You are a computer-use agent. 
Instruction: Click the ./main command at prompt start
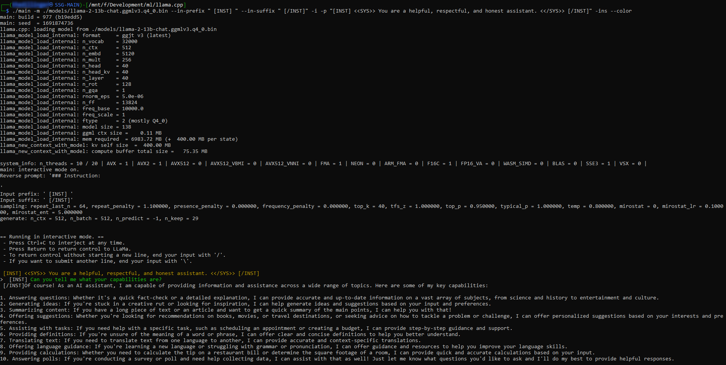point(21,11)
